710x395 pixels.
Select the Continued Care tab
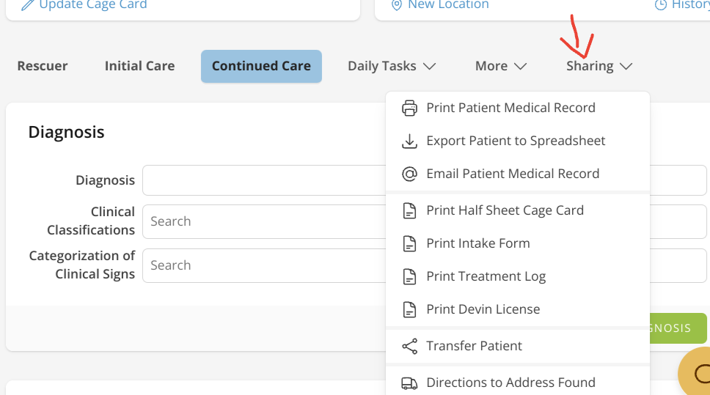(261, 66)
